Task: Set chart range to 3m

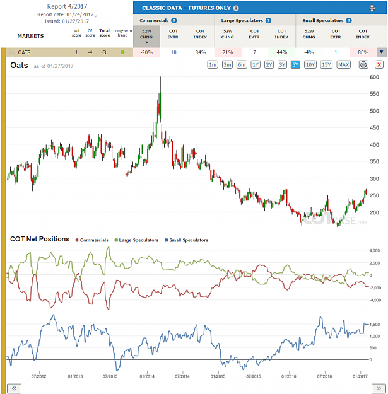Action: tap(227, 64)
